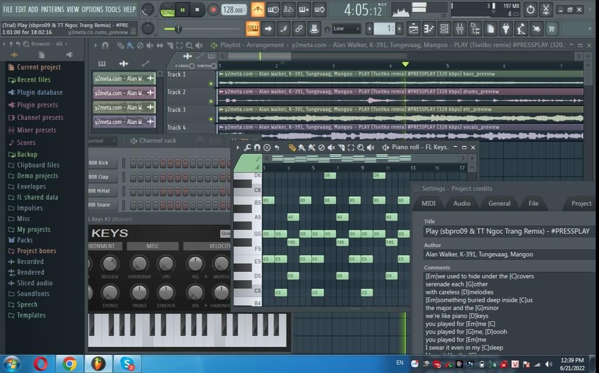The height and width of the screenshot is (373, 599).
Task: Open the Channel rack from toolbar icon
Action: coord(445,29)
